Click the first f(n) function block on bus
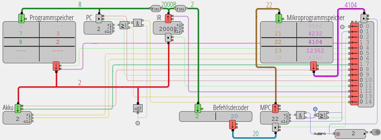 coord(156,8)
